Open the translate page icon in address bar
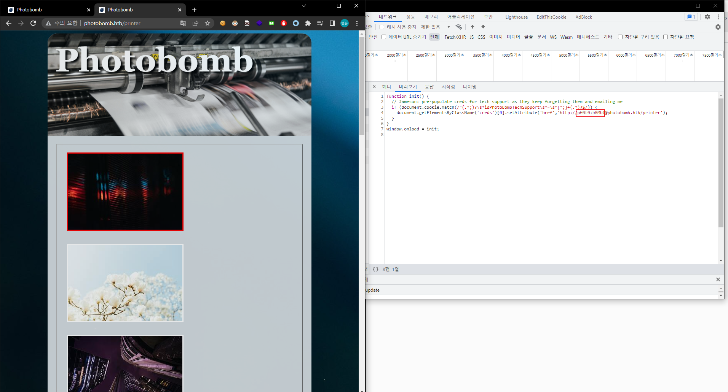Image resolution: width=728 pixels, height=392 pixels. coord(183,23)
